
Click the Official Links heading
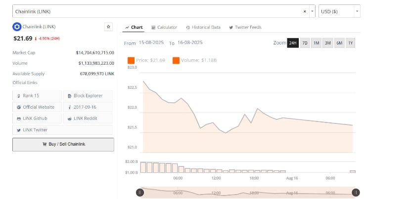pyautogui.click(x=25, y=82)
